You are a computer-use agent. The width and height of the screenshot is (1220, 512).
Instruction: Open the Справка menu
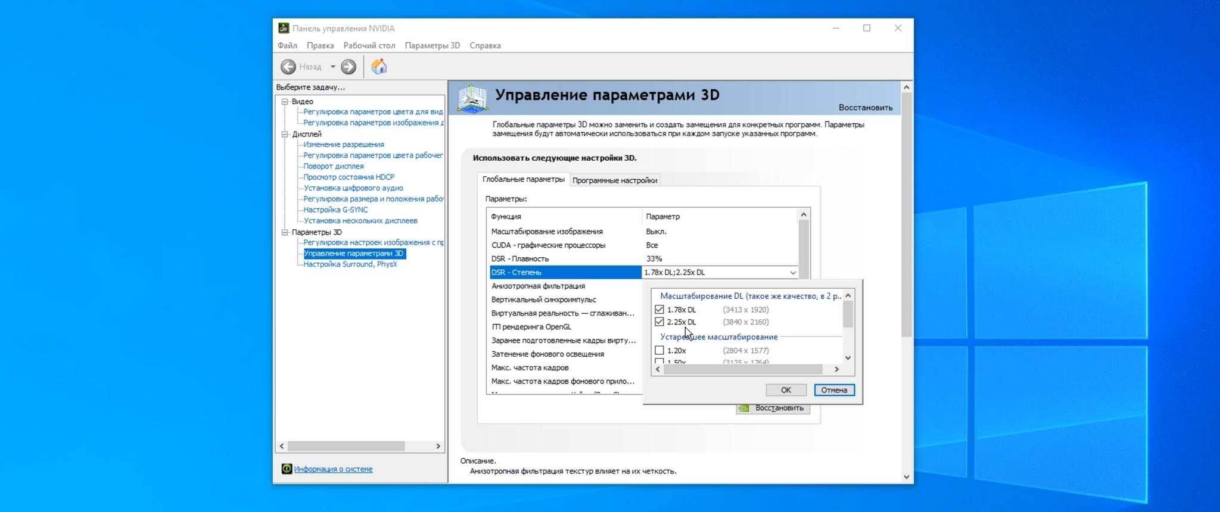tap(485, 45)
